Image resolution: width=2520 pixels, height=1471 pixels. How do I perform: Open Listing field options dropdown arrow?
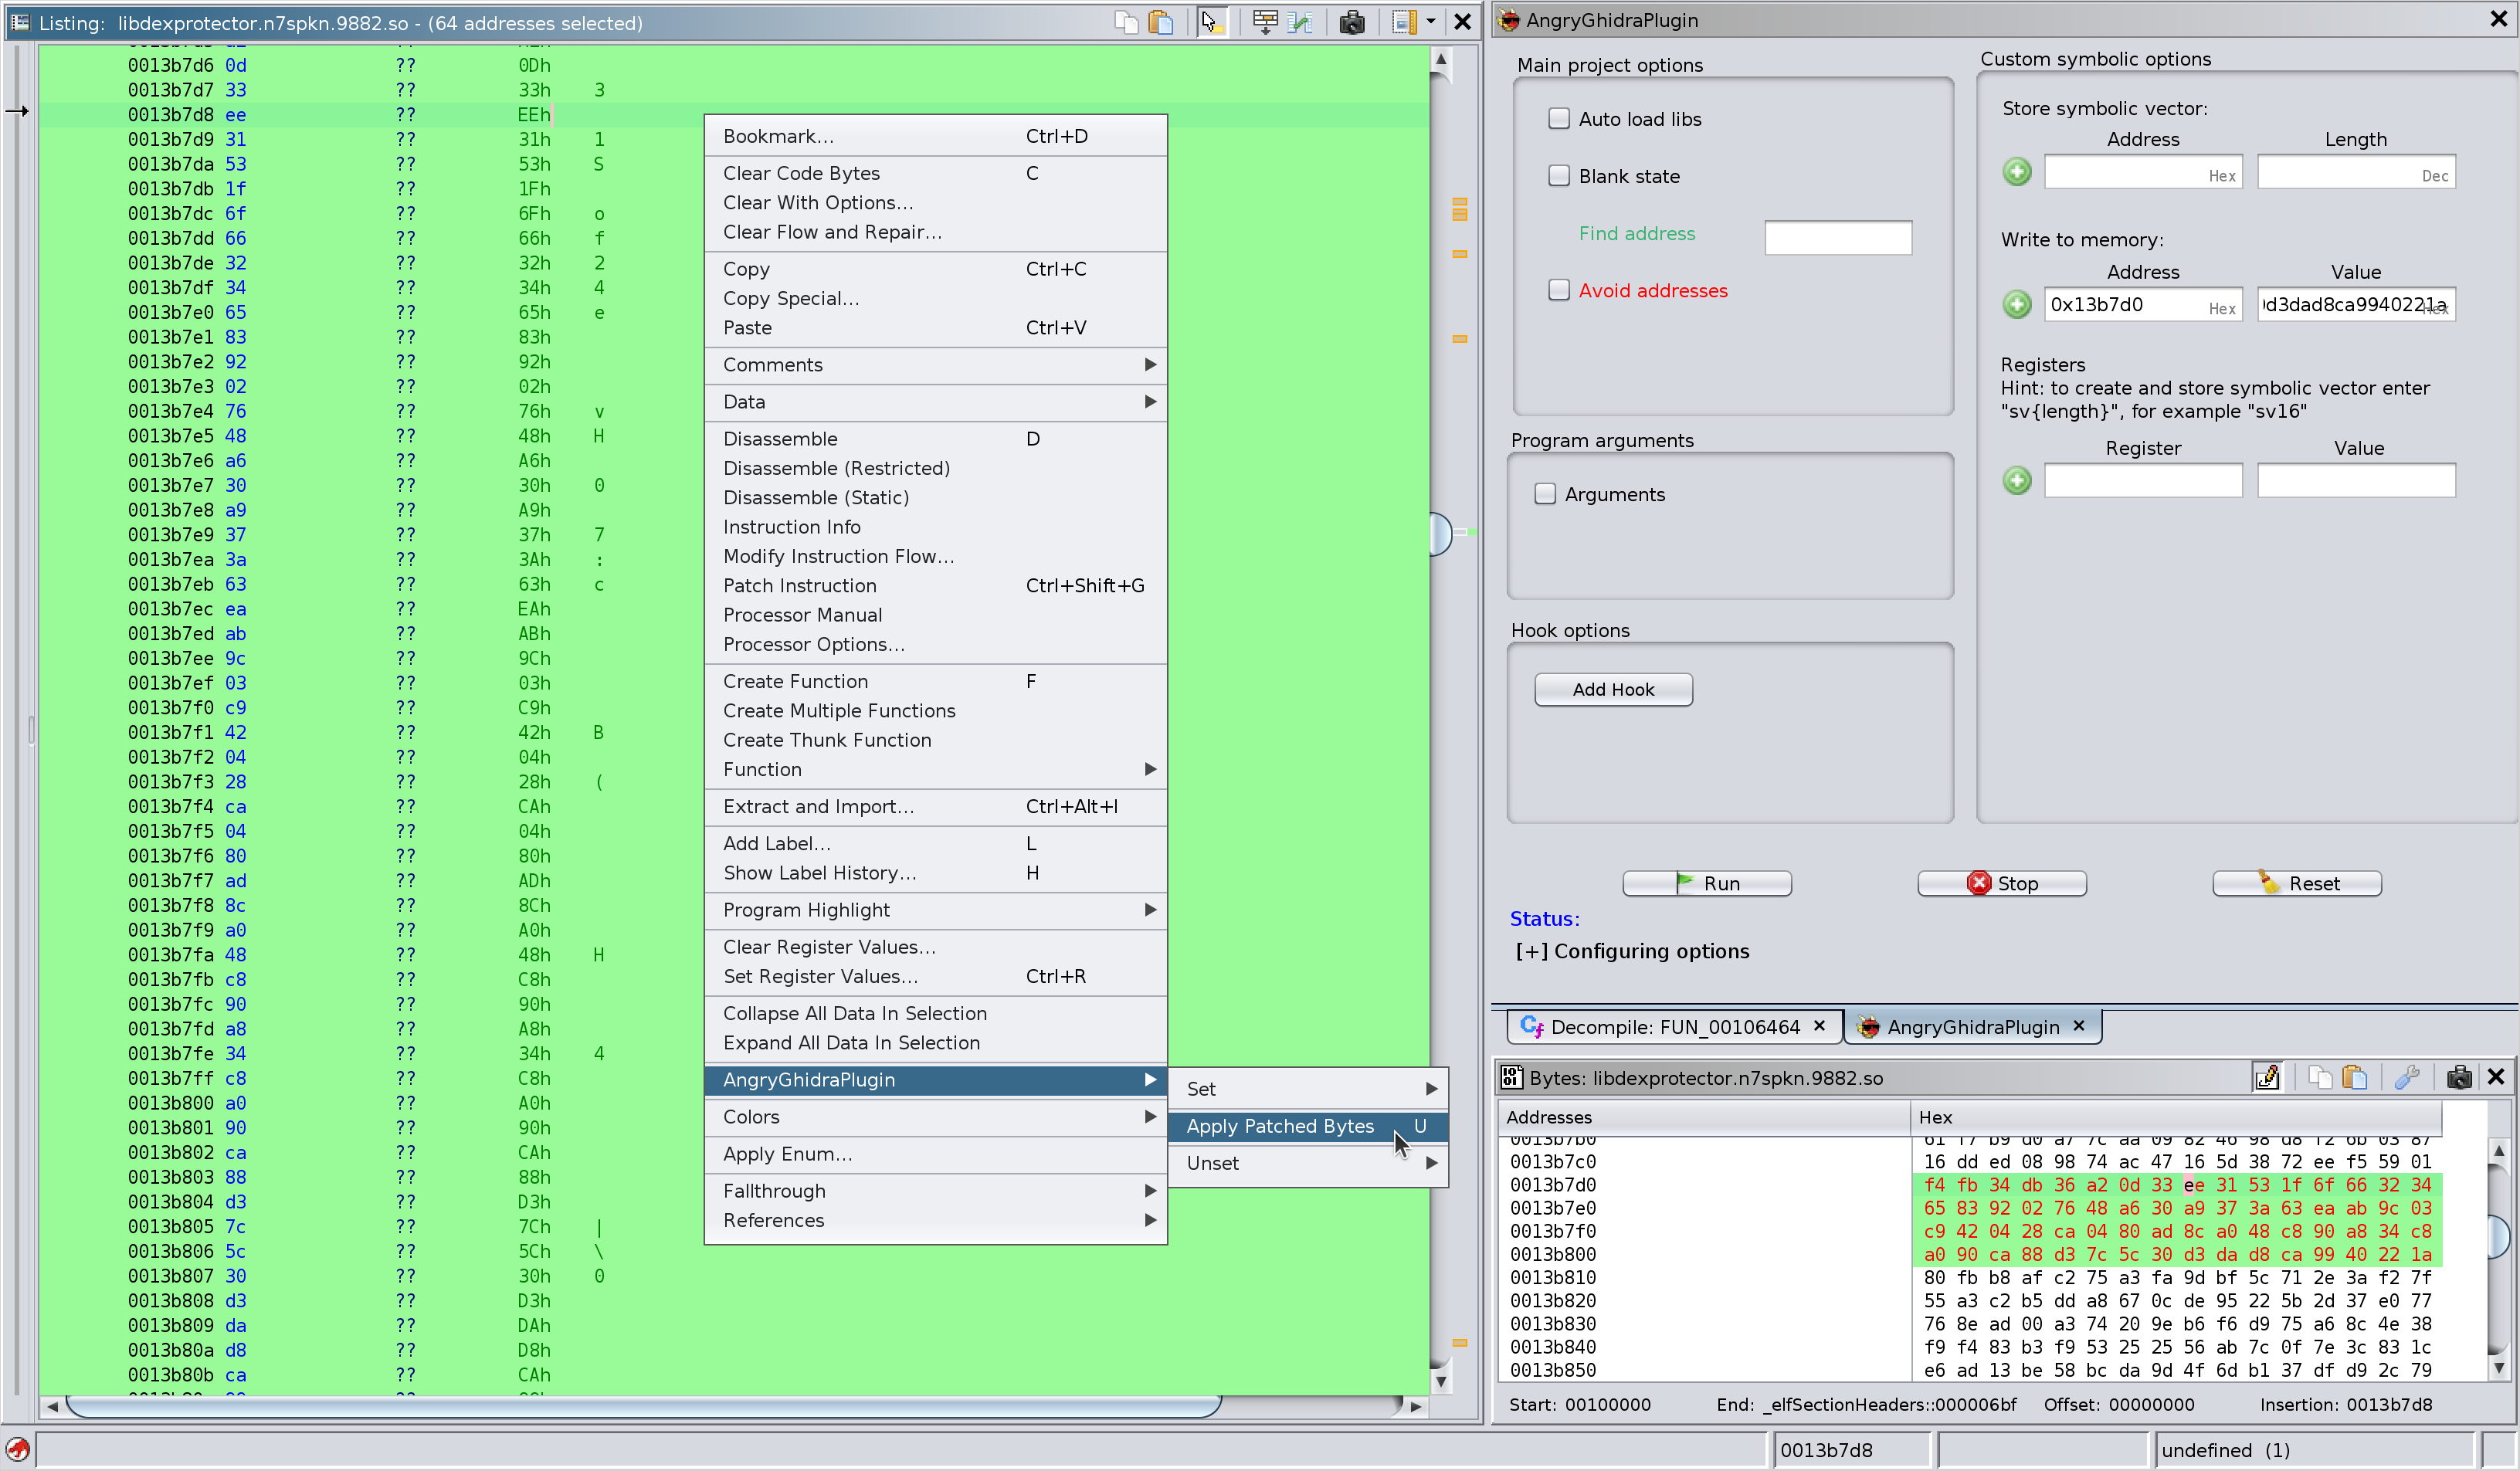click(1431, 22)
